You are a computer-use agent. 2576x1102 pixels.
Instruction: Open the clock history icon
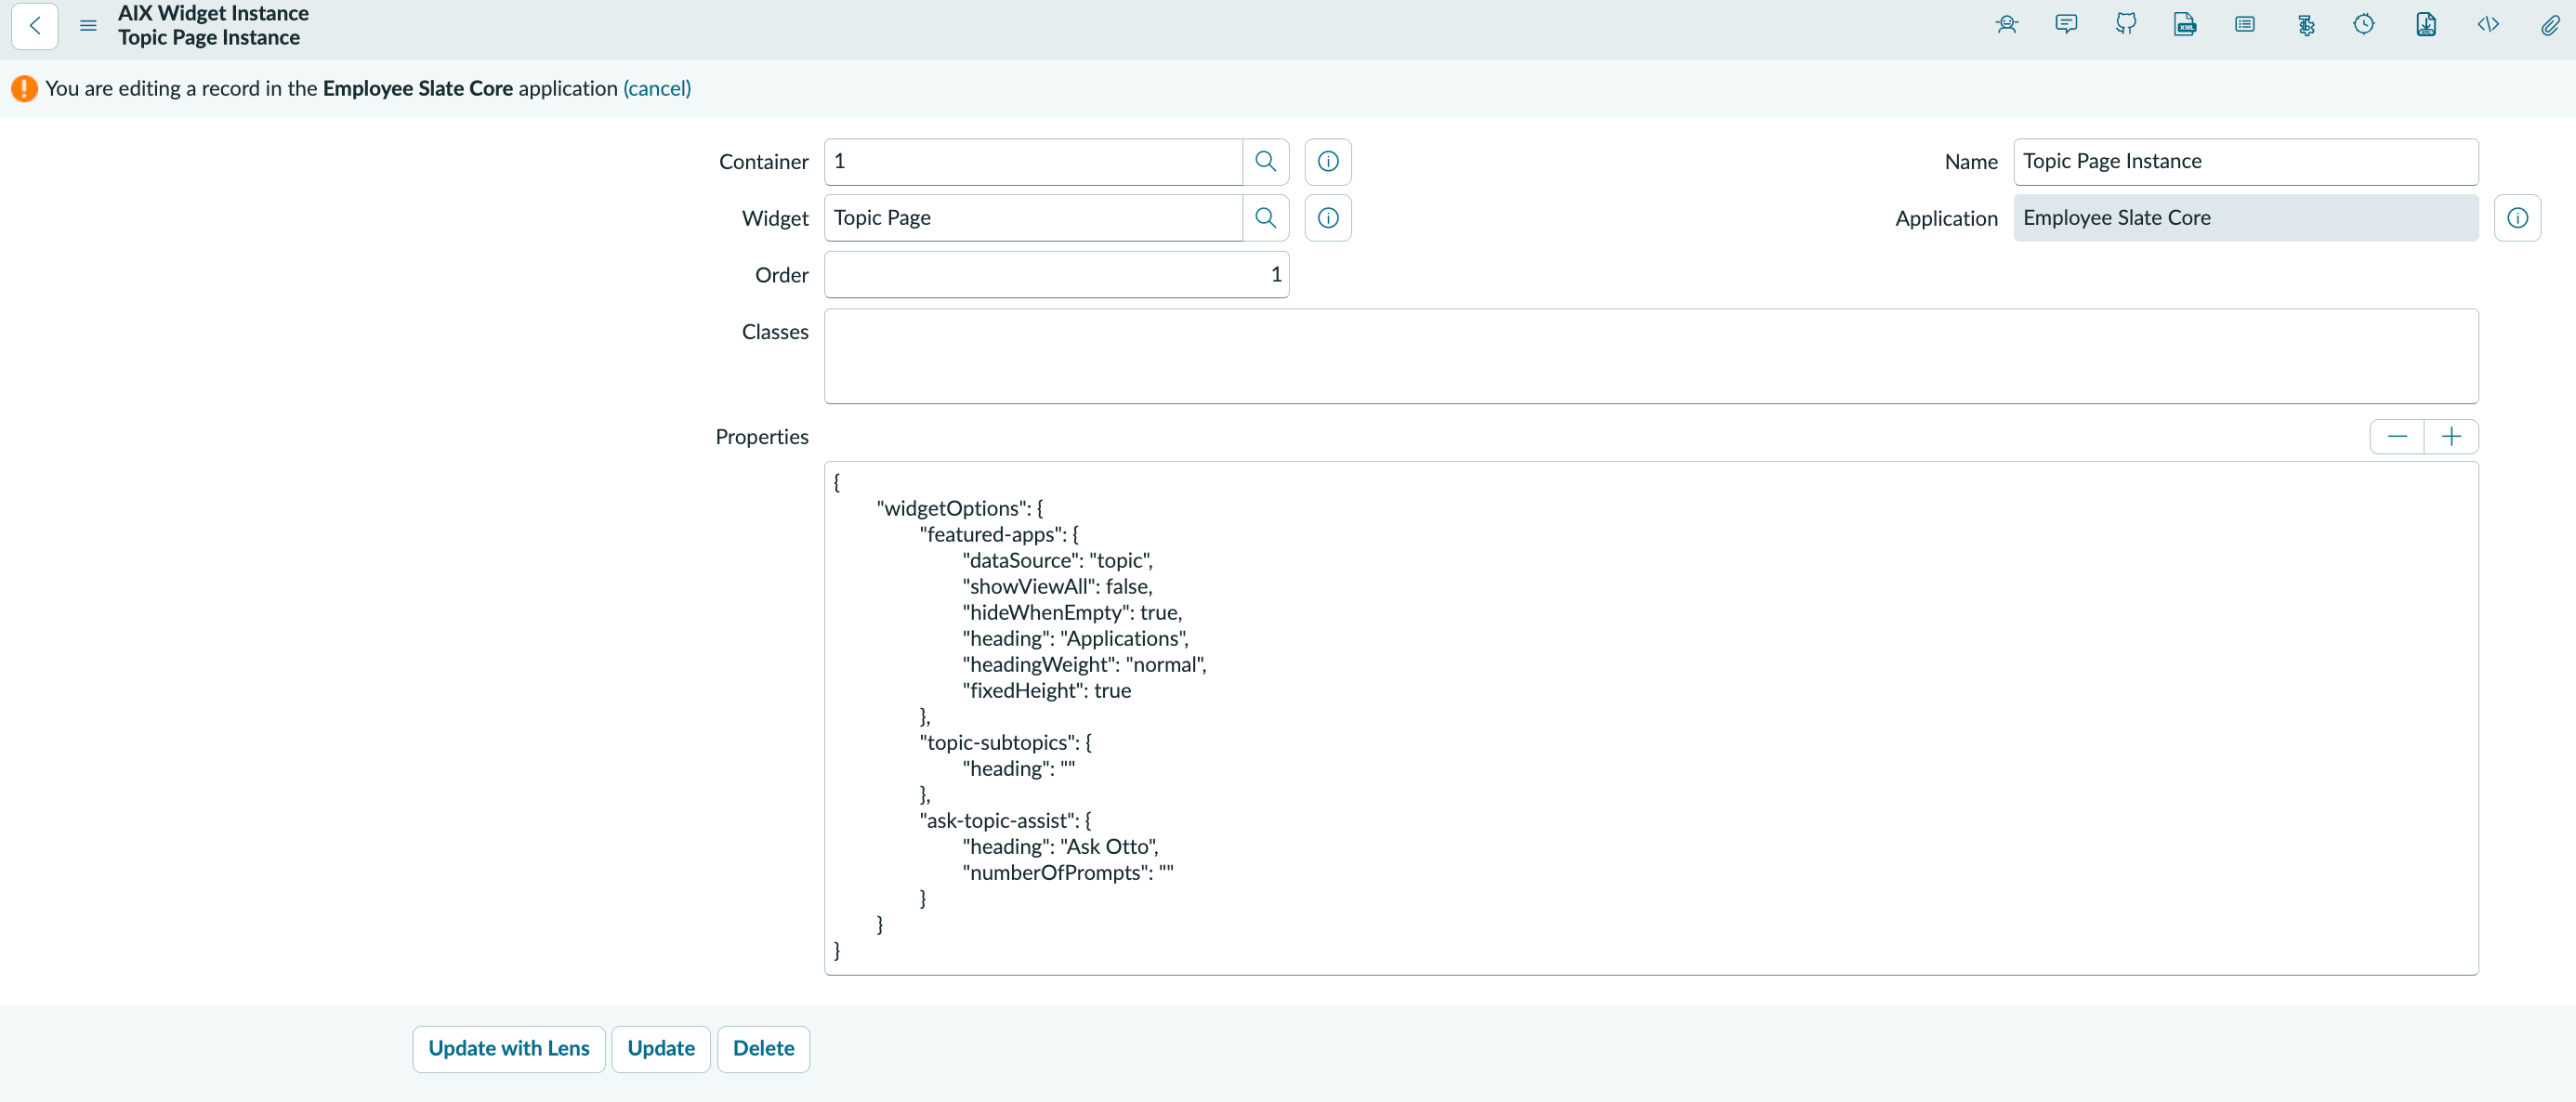2364,25
